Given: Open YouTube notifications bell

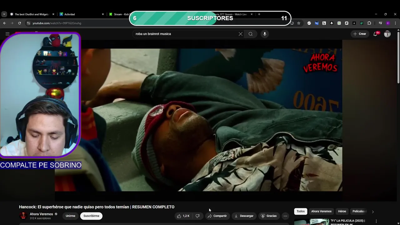Looking at the screenshot, I should point(375,34).
